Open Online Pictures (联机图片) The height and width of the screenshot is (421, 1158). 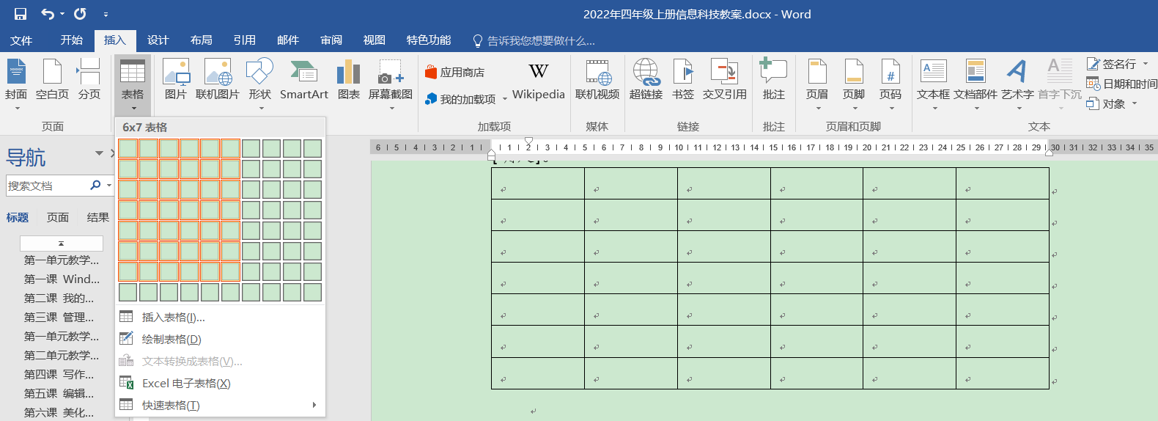click(x=218, y=81)
